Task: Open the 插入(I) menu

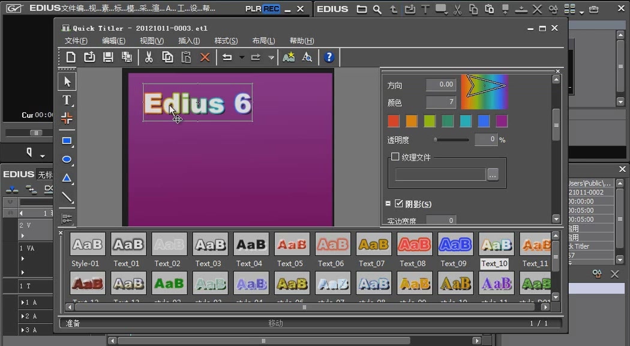Action: point(189,41)
